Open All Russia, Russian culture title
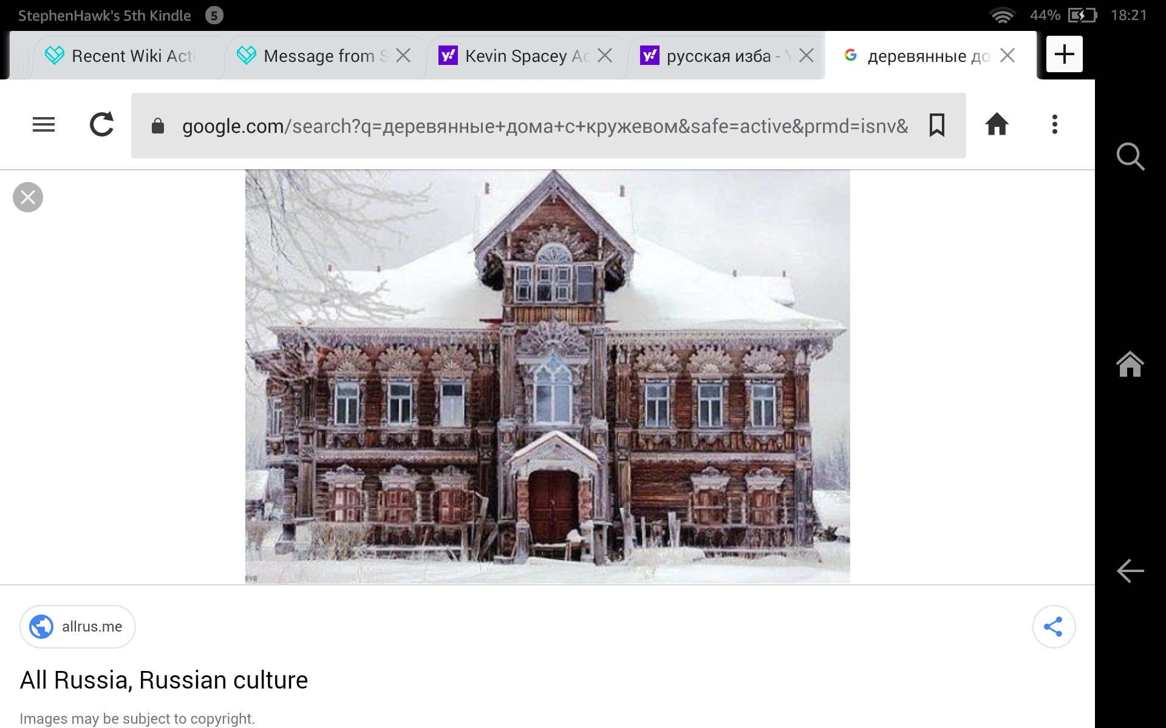Screen dimensions: 1166x728 pyautogui.click(x=164, y=681)
